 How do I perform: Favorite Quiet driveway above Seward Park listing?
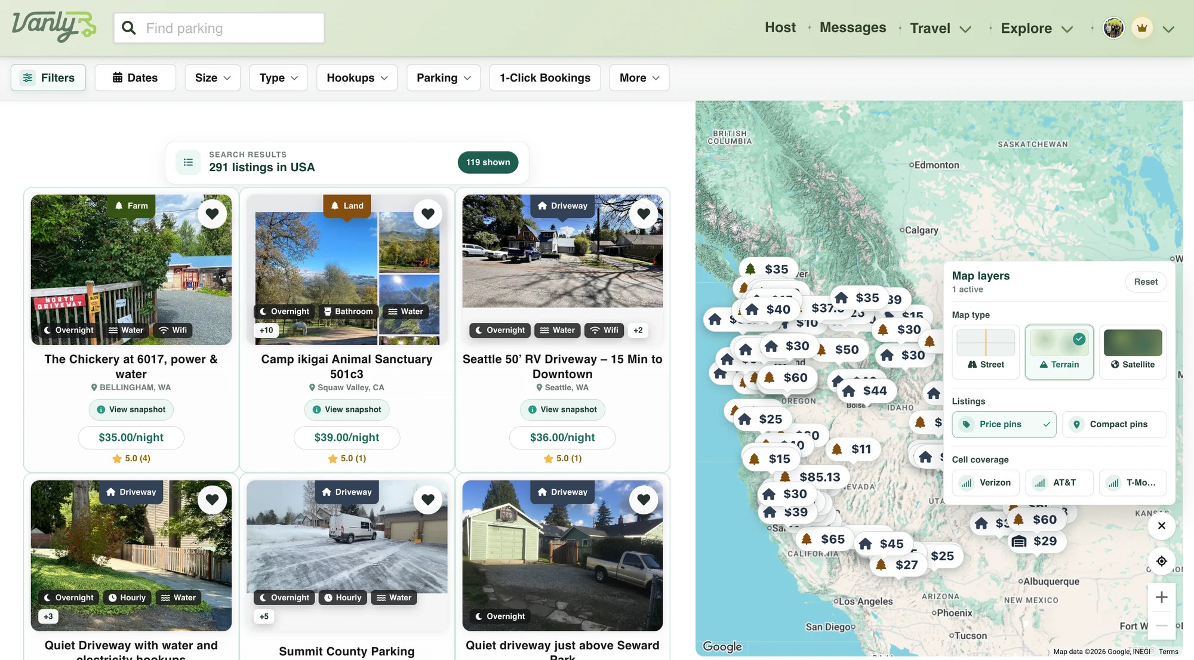pos(644,499)
